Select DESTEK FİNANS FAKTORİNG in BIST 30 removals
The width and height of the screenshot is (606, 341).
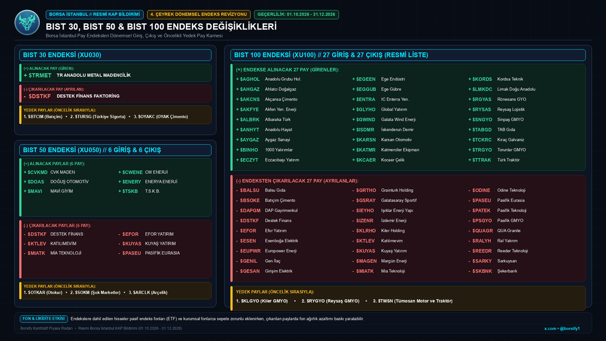[x=88, y=96]
